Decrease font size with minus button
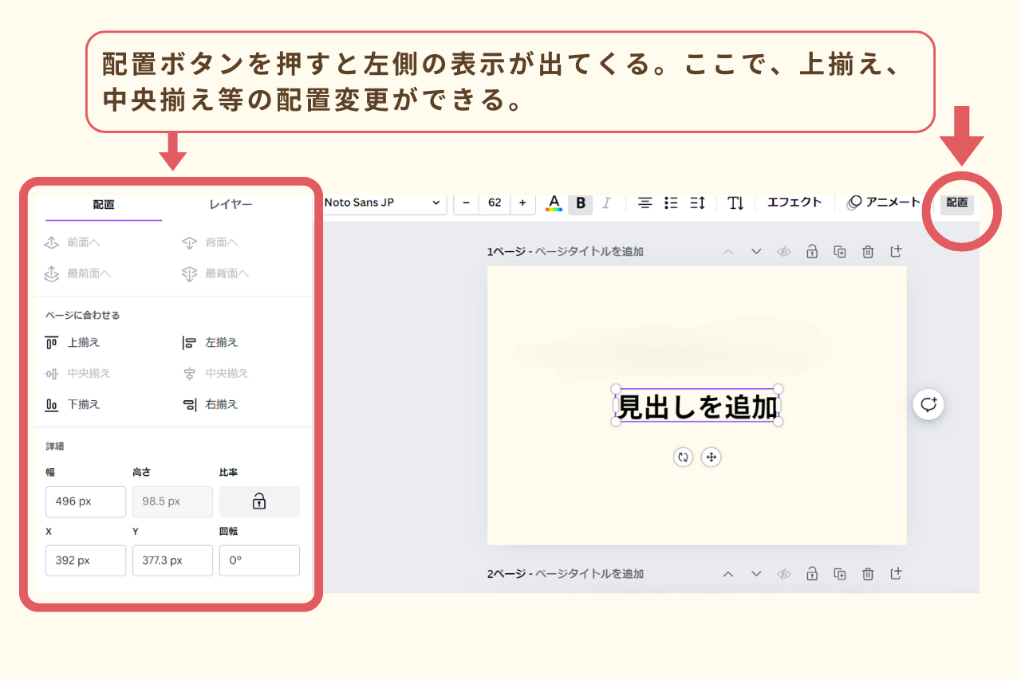Viewport: 1021px width, 680px height. click(x=466, y=202)
